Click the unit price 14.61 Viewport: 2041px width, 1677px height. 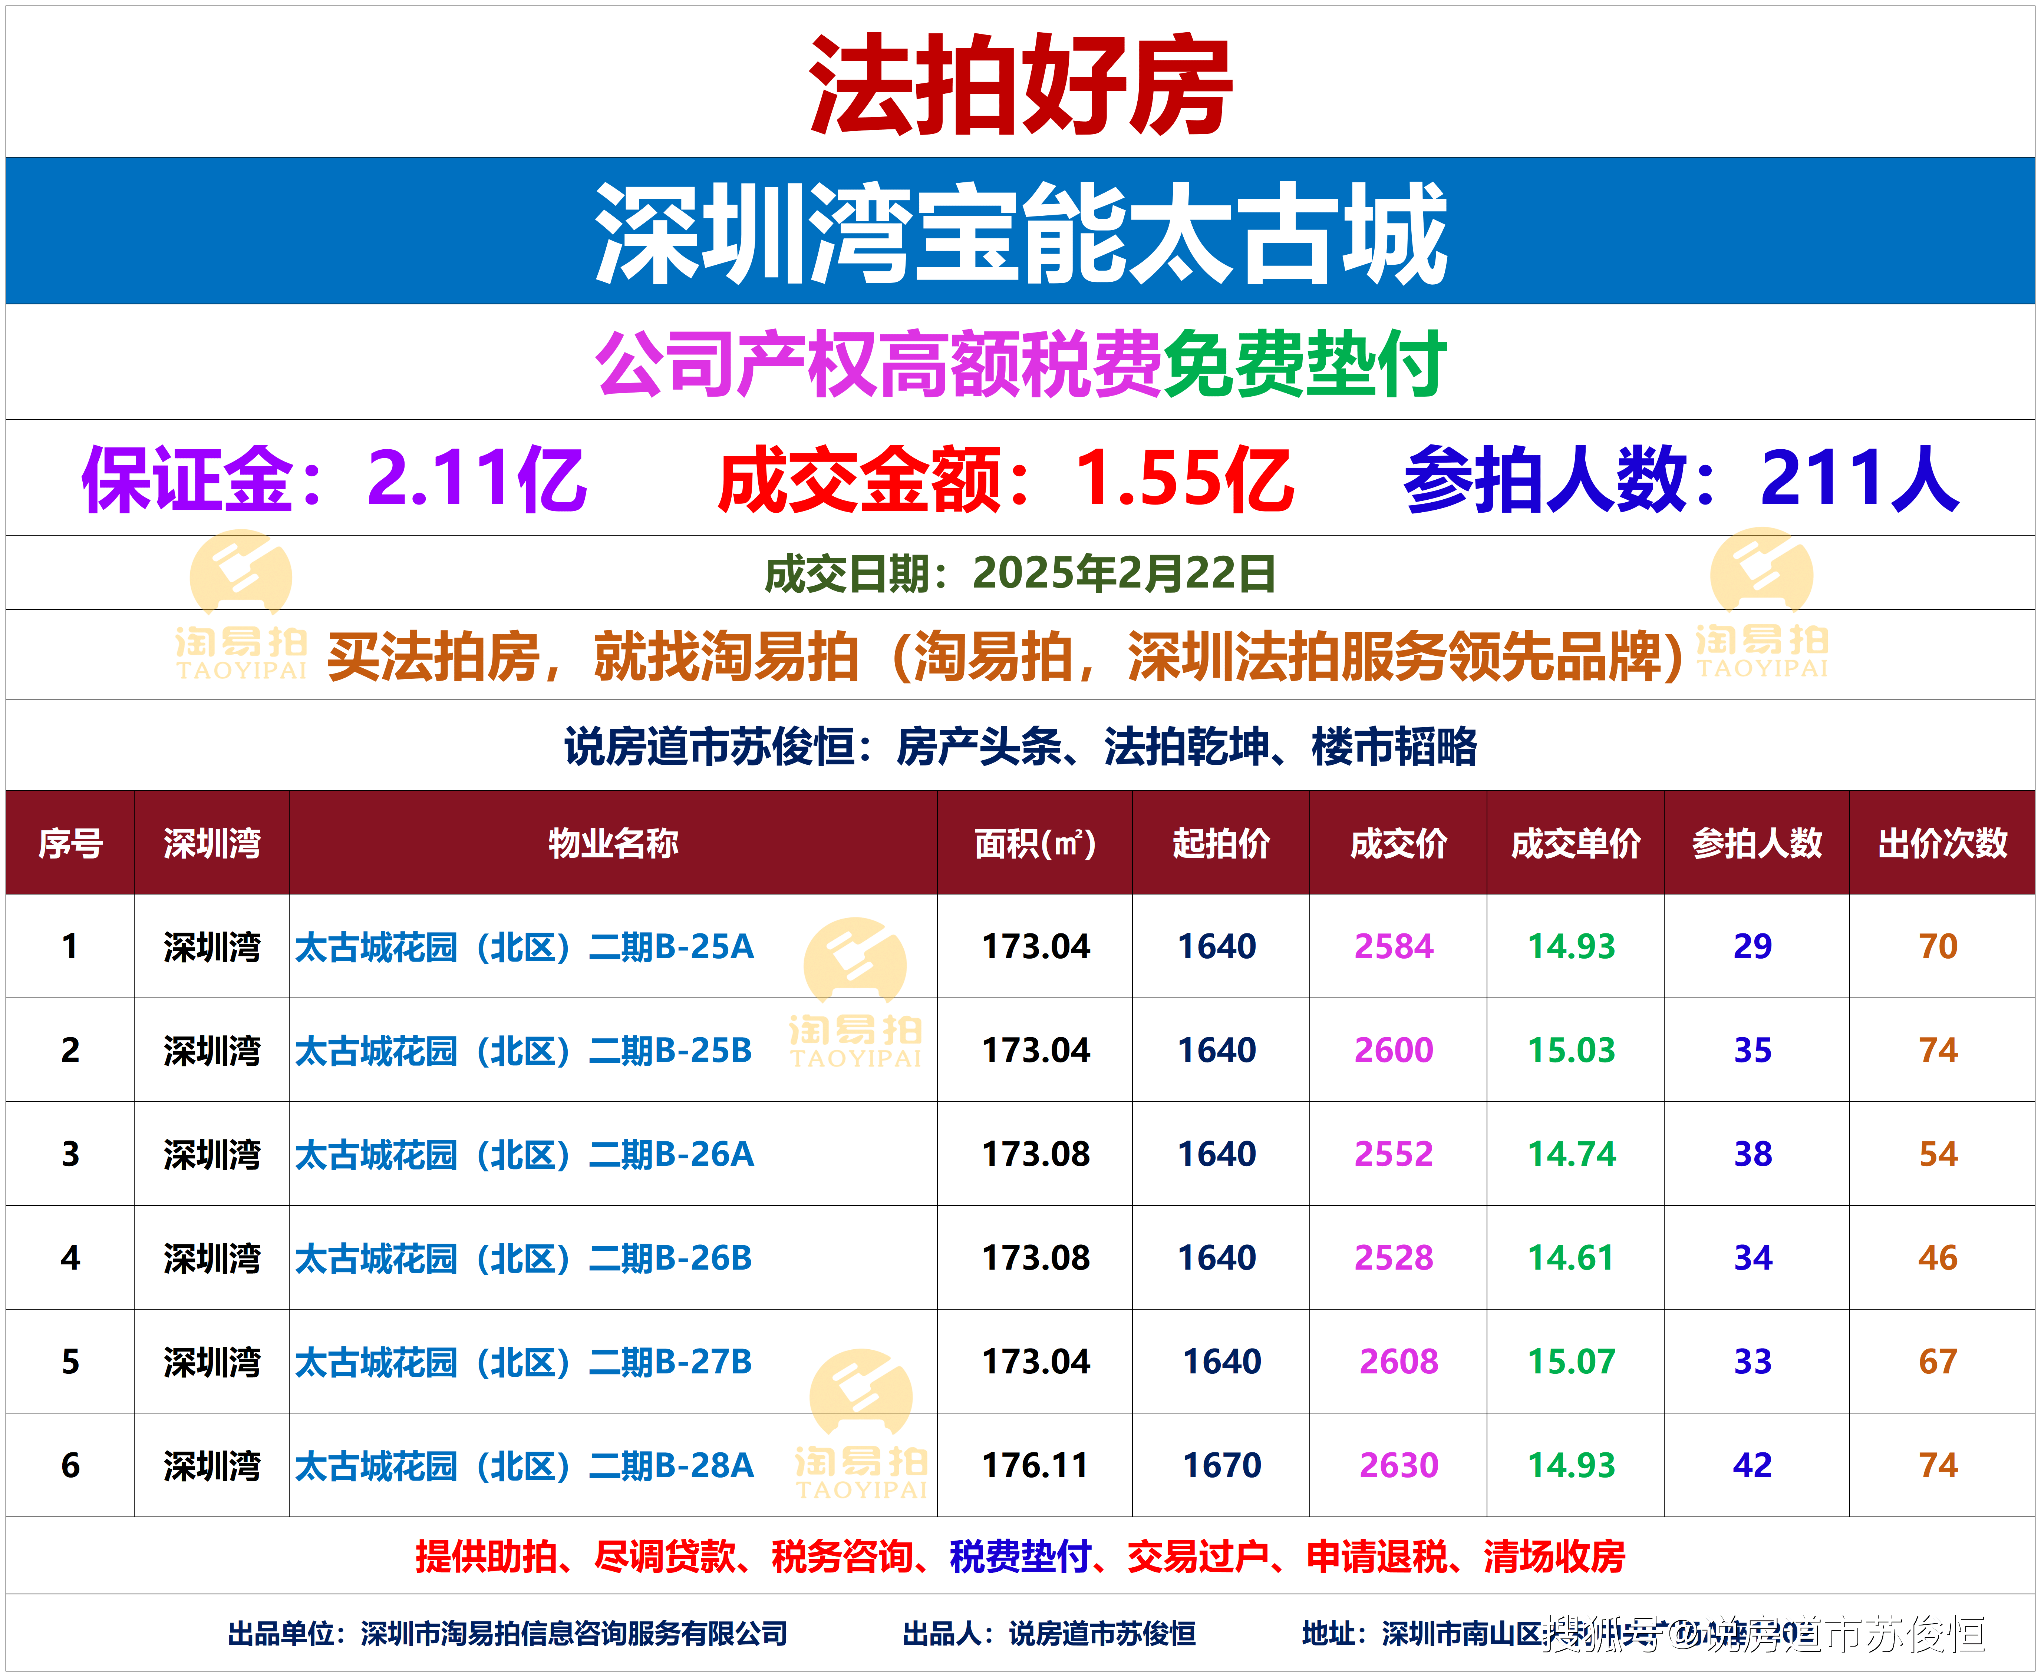click(1571, 1258)
